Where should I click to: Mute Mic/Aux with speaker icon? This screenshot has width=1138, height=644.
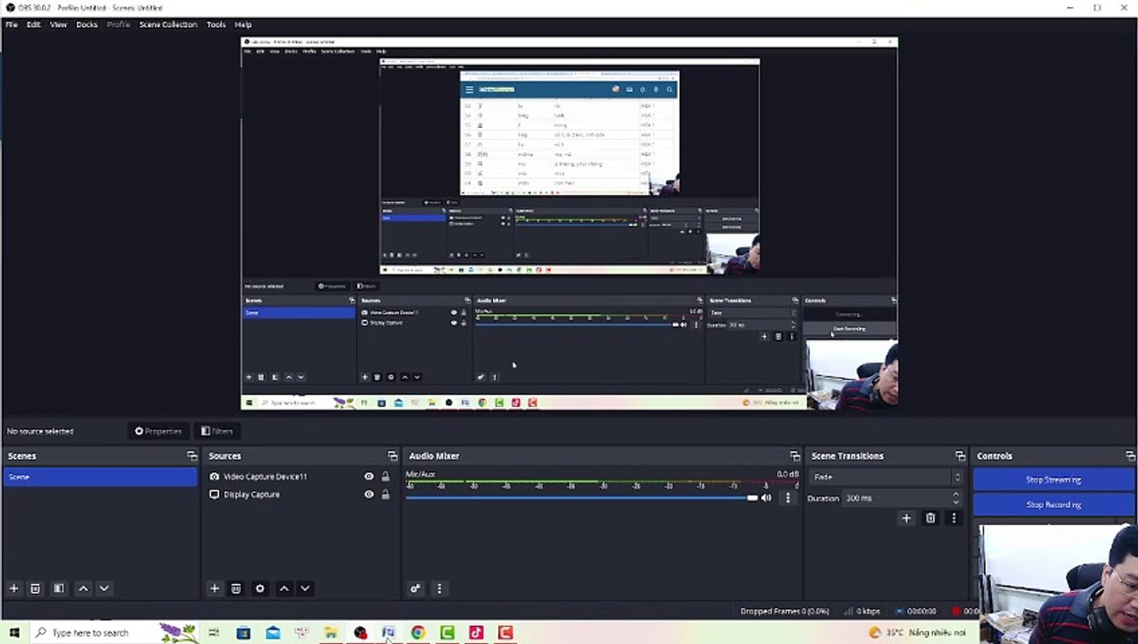coord(767,497)
